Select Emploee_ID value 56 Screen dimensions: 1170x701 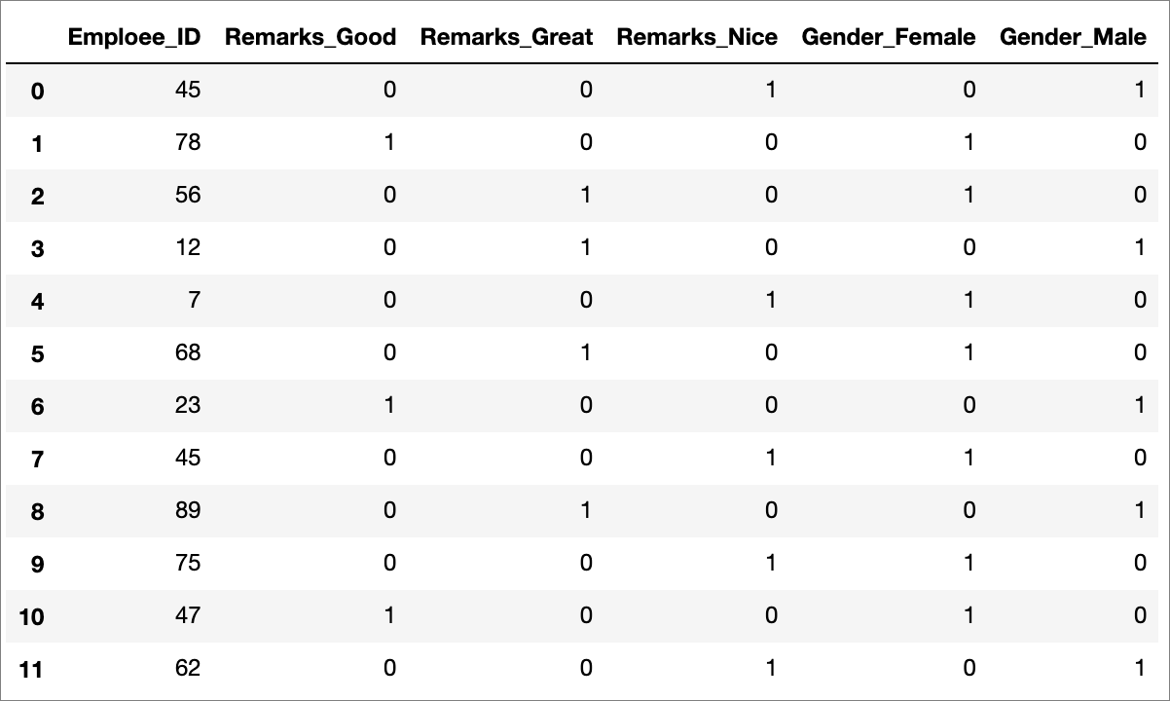pos(188,195)
